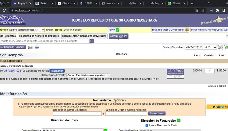Reload the page with the refresh icon

coord(4,10)
